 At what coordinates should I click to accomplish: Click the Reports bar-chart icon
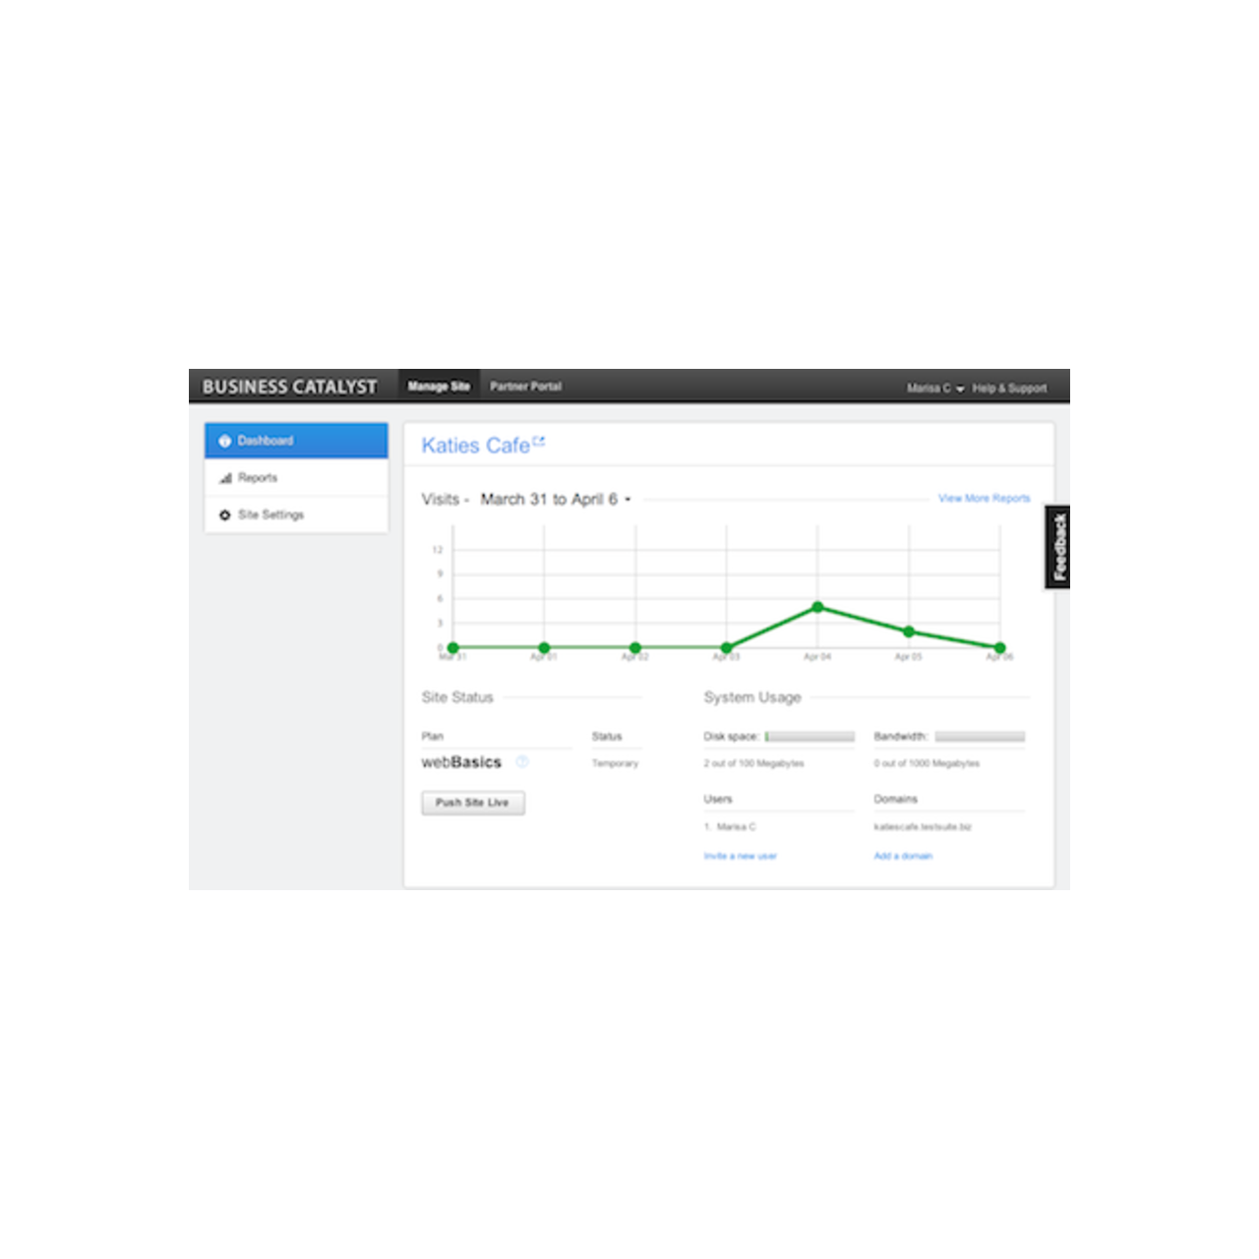(x=224, y=477)
